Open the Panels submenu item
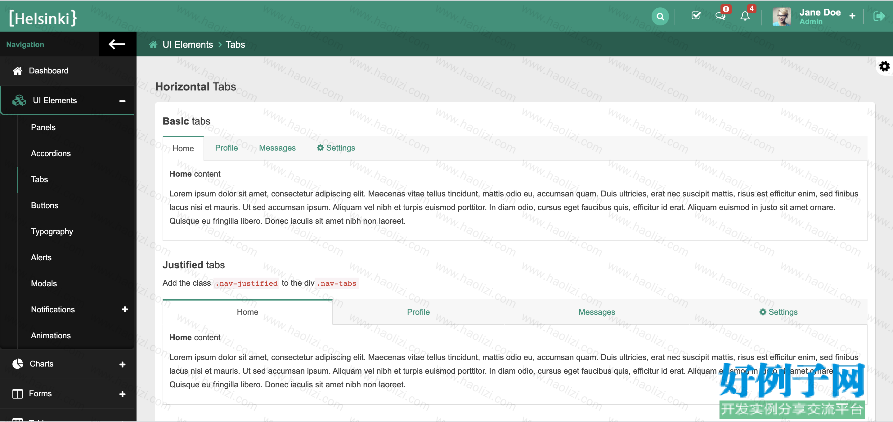 [x=43, y=127]
